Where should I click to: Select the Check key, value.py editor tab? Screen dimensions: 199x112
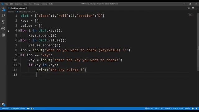pyautogui.click(x=18, y=8)
